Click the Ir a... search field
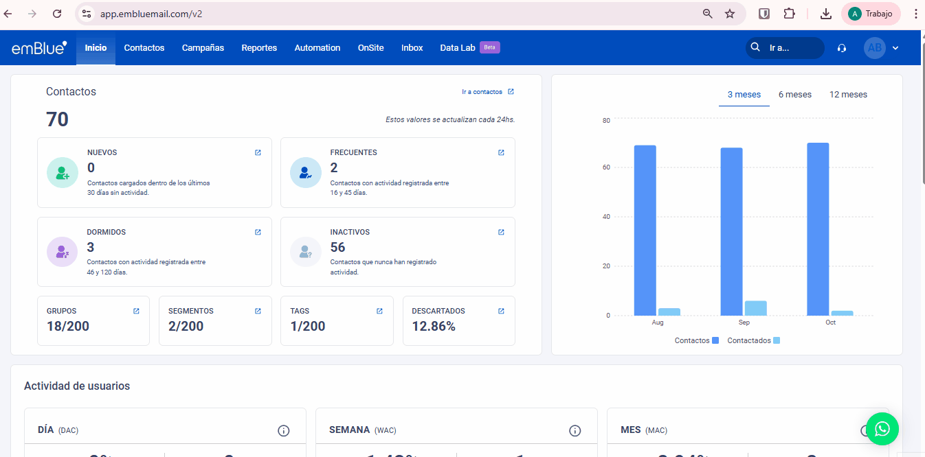Screen dimensions: 925x457 tap(790, 48)
